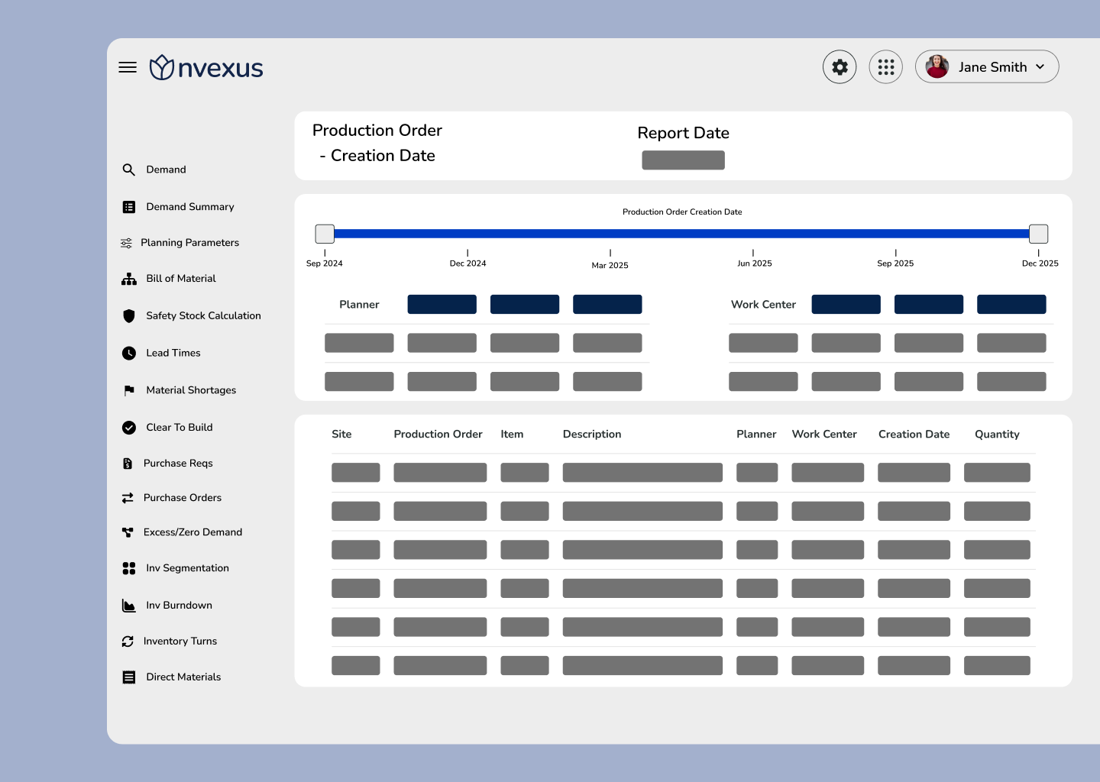This screenshot has height=782, width=1100.
Task: Click the Mar 2025 timeline tick label
Action: point(610,266)
